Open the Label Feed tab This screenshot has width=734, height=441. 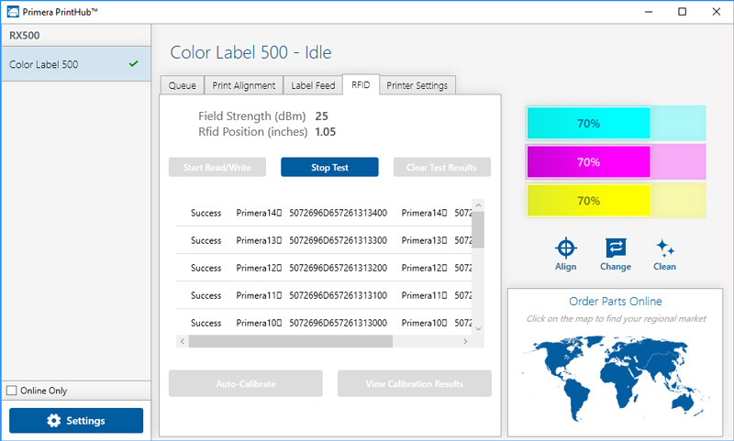(x=313, y=85)
